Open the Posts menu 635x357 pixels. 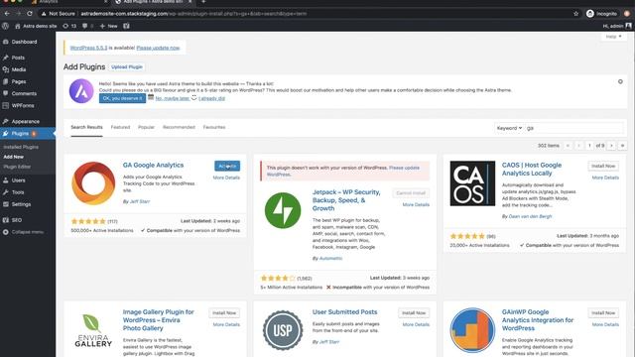pos(18,58)
